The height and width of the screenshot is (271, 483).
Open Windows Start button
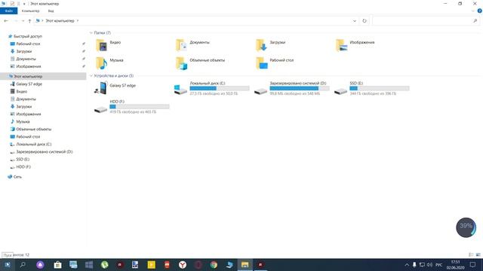click(8, 264)
